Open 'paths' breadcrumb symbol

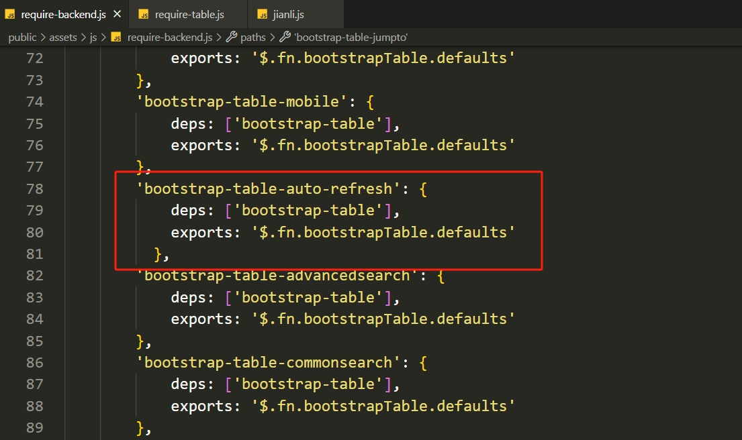(253, 38)
